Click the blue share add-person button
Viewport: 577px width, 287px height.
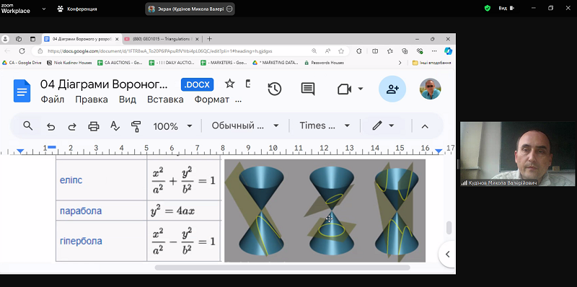click(x=392, y=89)
